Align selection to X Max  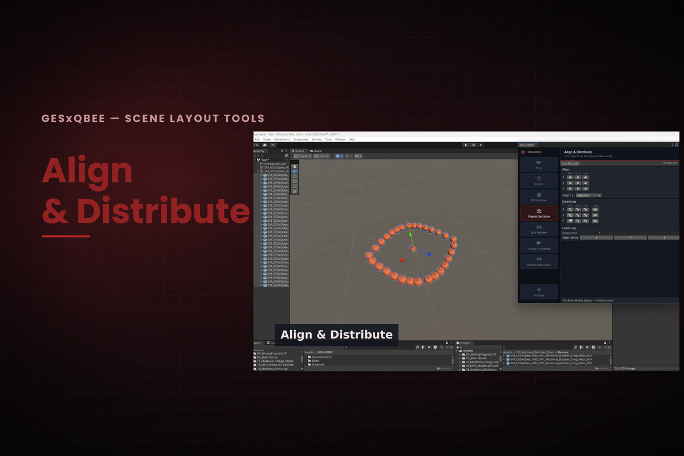(585, 177)
